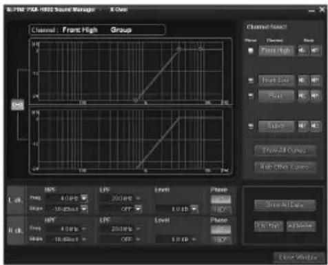Viewport: 328px width, 265px height.
Task: Select the HPF cutoff node on the upper graph
Action: (x=136, y=101)
